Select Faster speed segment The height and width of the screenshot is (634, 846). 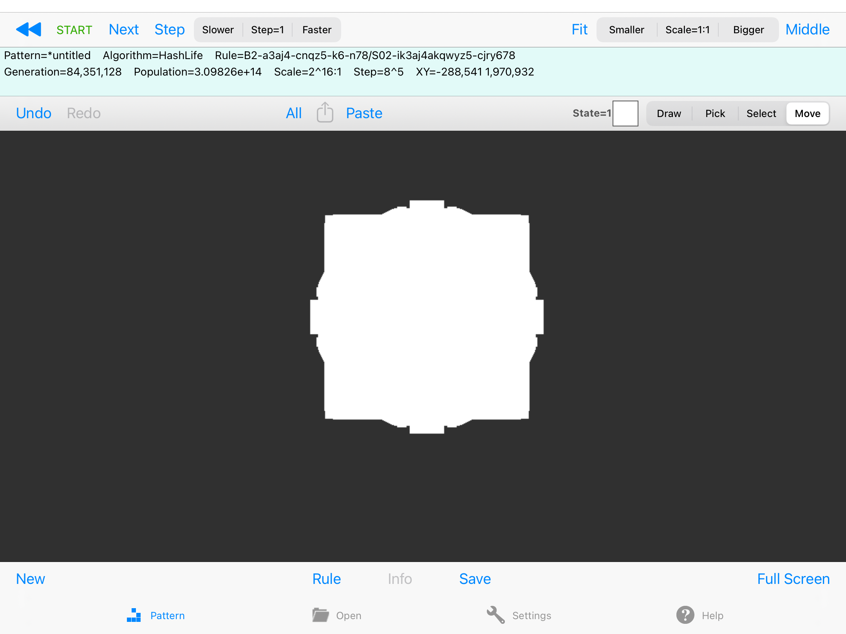pos(316,30)
